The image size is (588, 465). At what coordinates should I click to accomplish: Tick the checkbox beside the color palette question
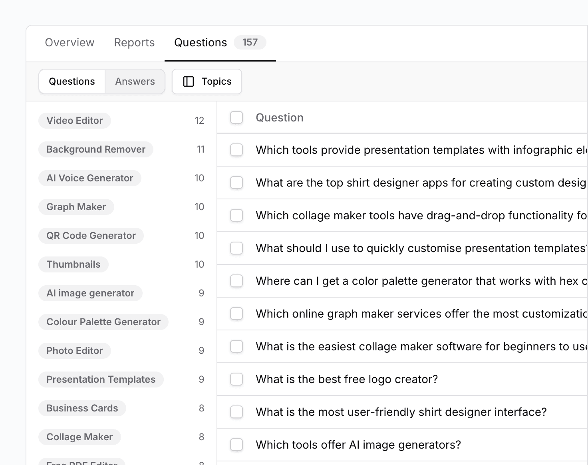236,281
